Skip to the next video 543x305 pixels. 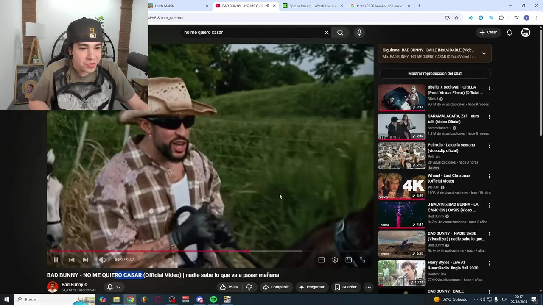[x=85, y=260]
